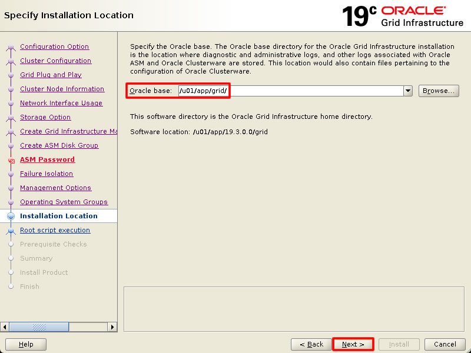Open the Grid Plug and Play step
This screenshot has height=353, width=471.
point(51,75)
